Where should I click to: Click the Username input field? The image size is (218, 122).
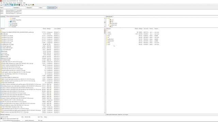pyautogui.click(x=22, y=8)
